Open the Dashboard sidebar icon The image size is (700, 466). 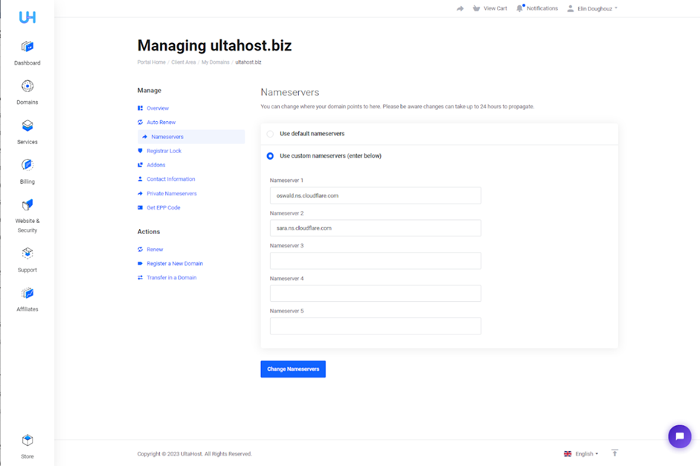(x=28, y=46)
